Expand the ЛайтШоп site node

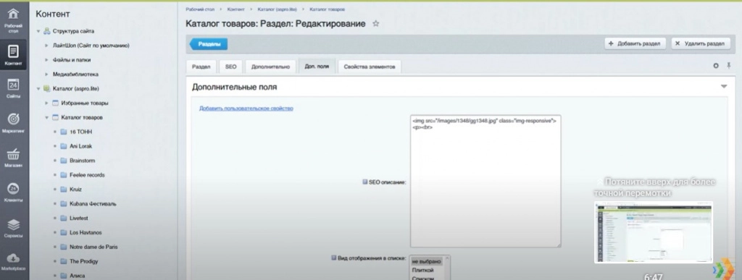click(x=47, y=46)
